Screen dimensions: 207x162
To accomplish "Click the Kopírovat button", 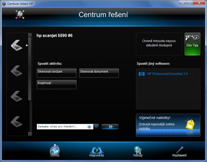I will tap(57, 85).
